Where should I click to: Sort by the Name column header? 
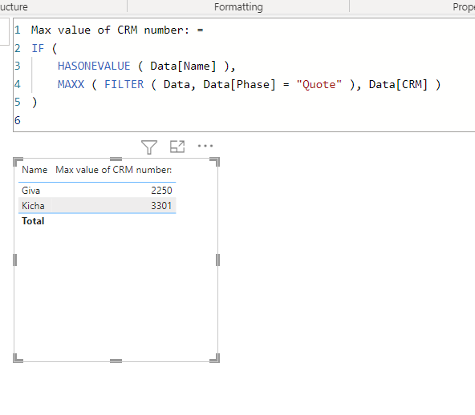(35, 170)
